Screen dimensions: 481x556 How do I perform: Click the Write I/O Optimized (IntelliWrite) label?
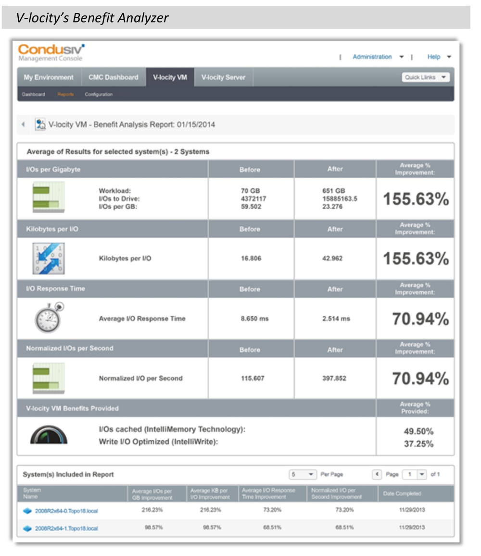coord(158,442)
